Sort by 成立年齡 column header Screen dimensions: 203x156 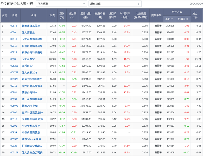(x=196, y=15)
